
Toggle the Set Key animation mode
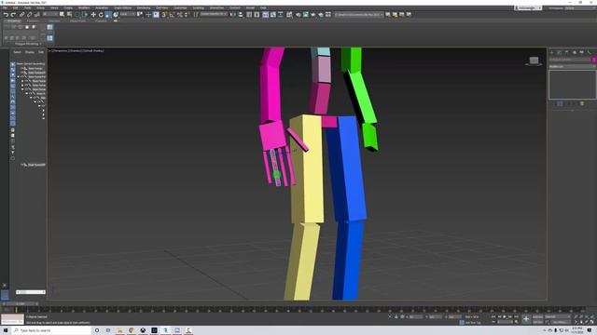point(537,322)
